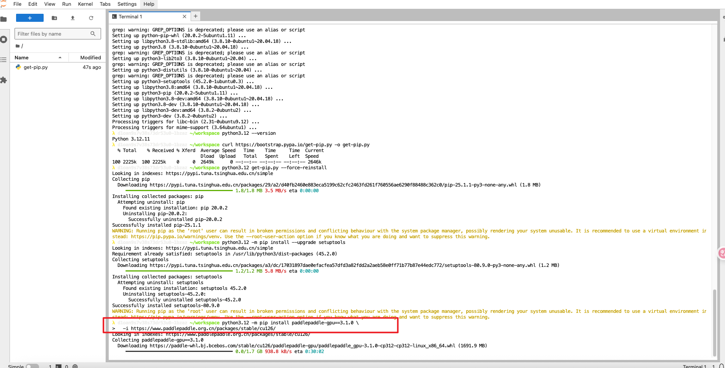Image resolution: width=725 pixels, height=368 pixels.
Task: Open the running terminals and kernels sidebar
Action: tap(3, 39)
